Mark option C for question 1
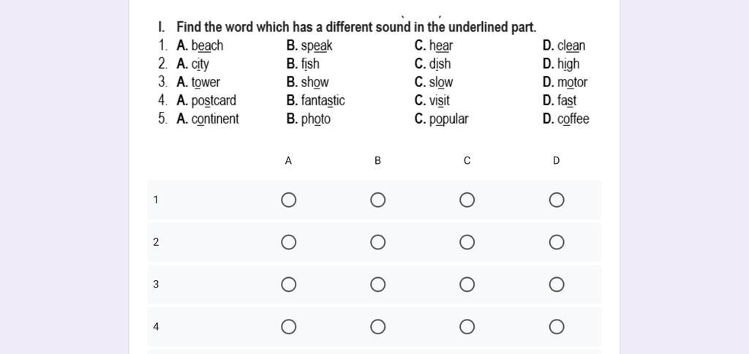The height and width of the screenshot is (354, 749). tap(467, 200)
